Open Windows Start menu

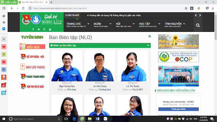(x=4, y=119)
